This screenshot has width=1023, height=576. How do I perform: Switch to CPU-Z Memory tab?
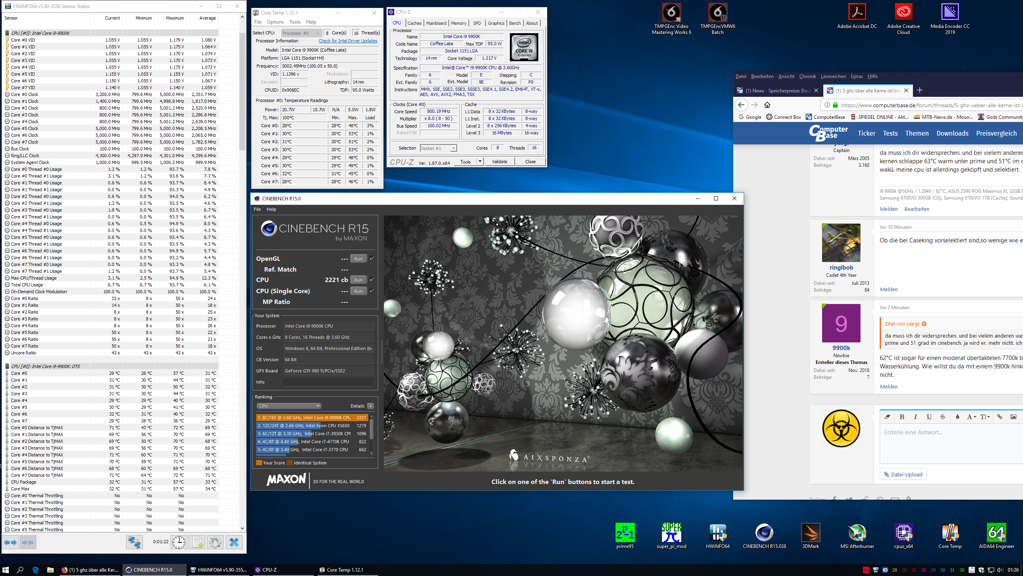[458, 23]
